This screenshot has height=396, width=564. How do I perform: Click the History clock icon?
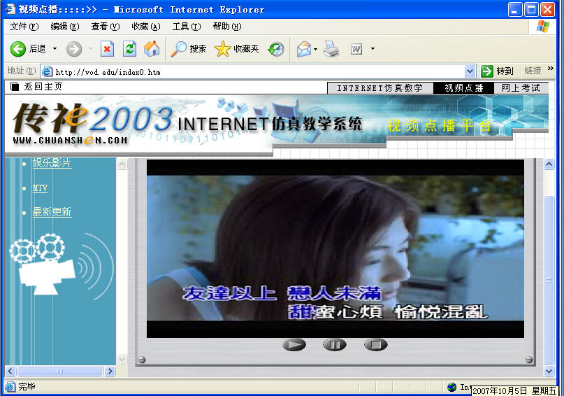[x=277, y=49]
